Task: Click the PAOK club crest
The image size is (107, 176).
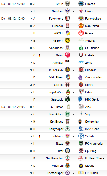Action: pyautogui.click(x=67, y=4)
